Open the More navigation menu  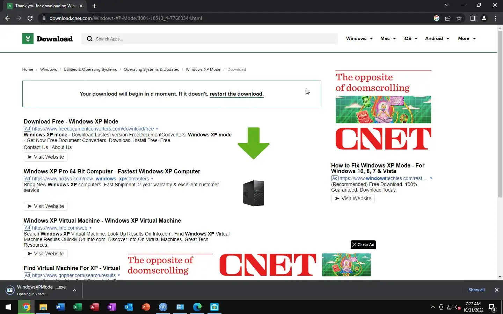[x=467, y=39]
